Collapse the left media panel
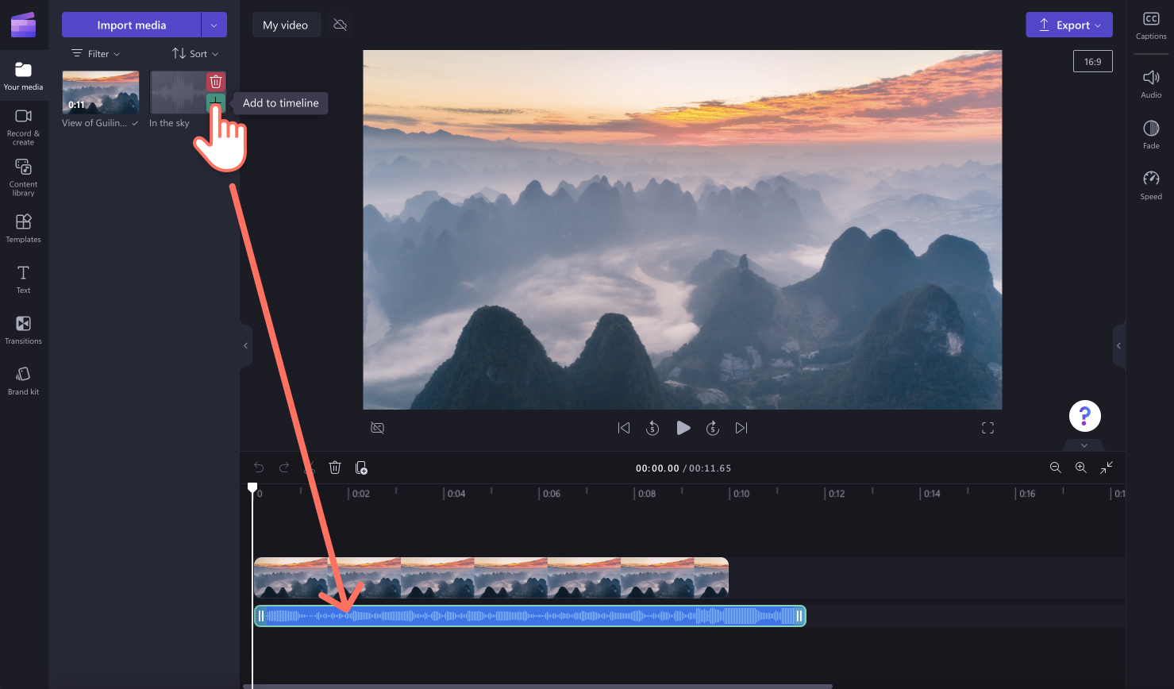Image resolution: width=1174 pixels, height=689 pixels. click(246, 345)
